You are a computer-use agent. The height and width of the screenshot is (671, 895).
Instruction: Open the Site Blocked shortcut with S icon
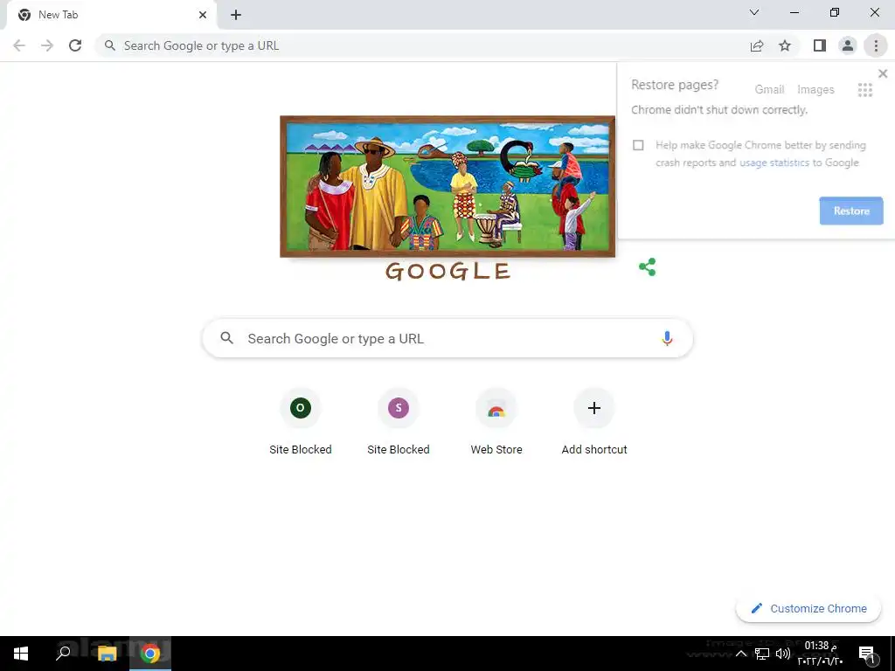pos(399,422)
